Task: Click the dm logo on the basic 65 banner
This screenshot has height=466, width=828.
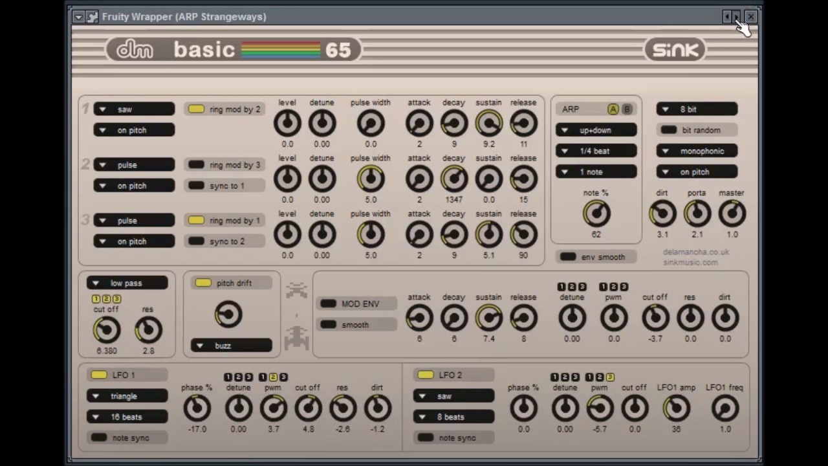Action: 135,50
